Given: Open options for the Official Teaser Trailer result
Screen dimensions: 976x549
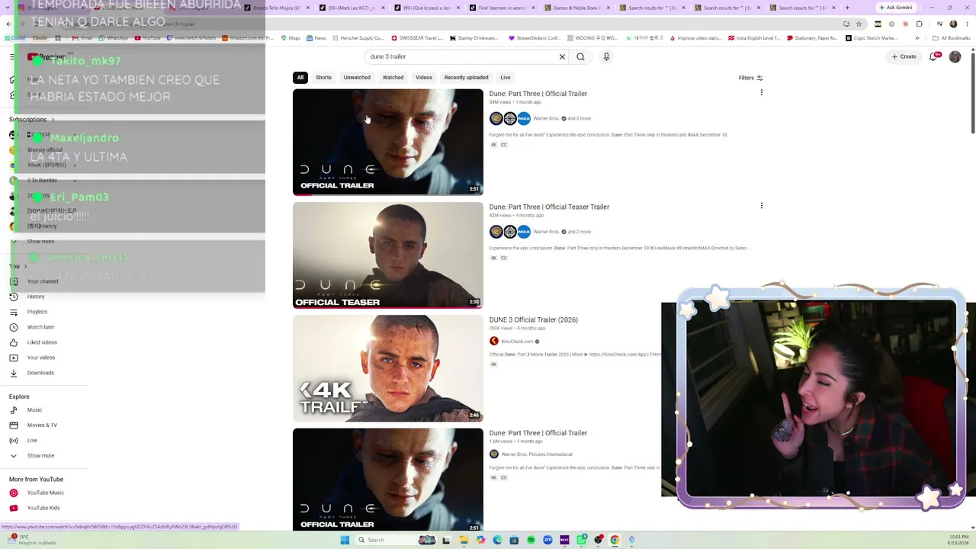Looking at the screenshot, I should pos(761,206).
